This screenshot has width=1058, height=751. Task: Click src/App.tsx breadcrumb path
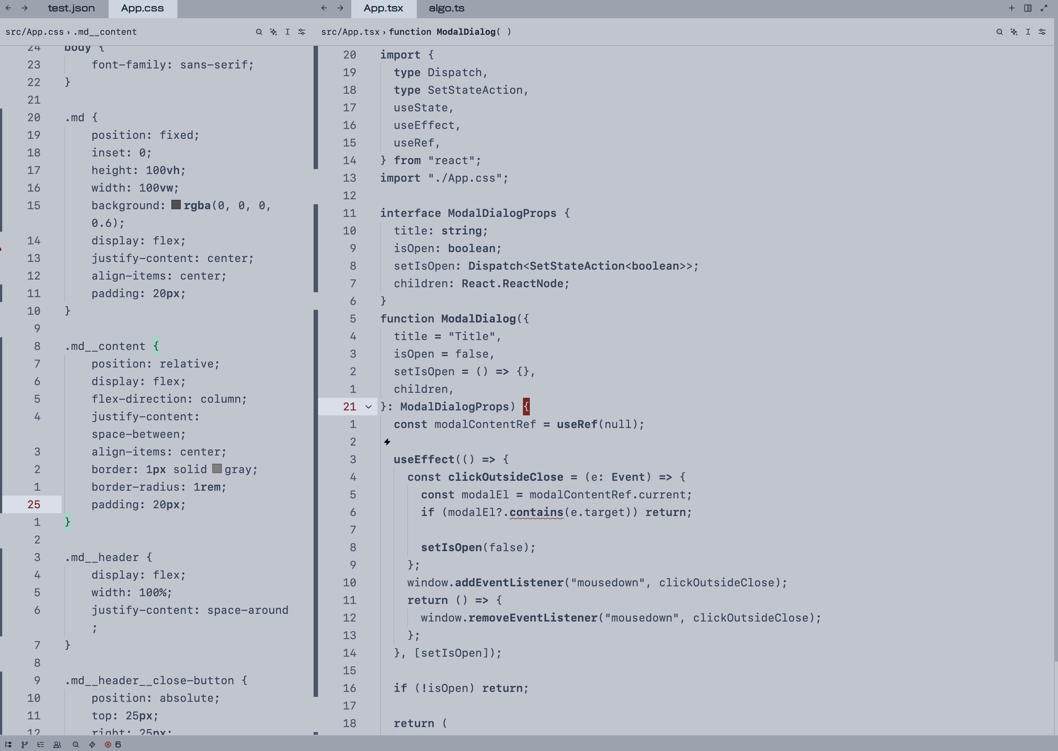click(x=350, y=32)
